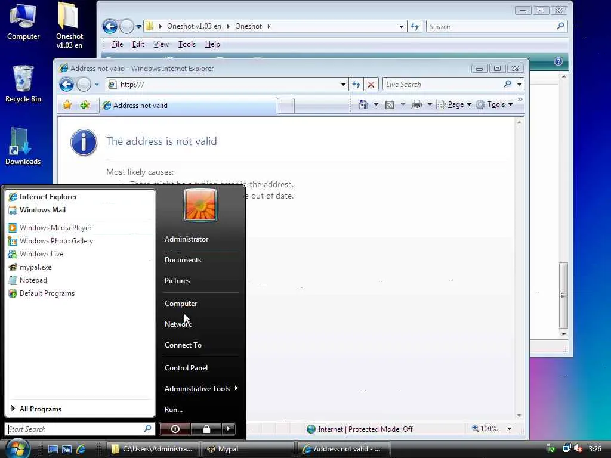611x458 pixels.
Task: Open the Computer desktop icon
Action: 23,21
